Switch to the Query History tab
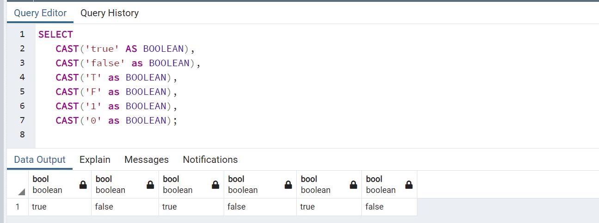 coord(110,13)
